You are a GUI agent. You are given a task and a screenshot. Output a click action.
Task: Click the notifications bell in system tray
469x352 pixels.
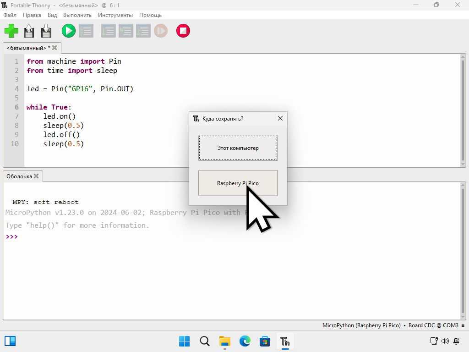point(457,341)
